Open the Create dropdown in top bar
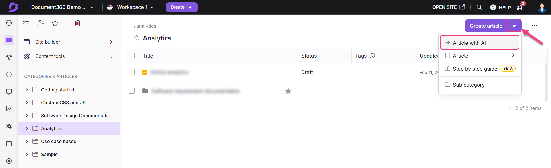The height and width of the screenshot is (168, 551). pos(182,7)
